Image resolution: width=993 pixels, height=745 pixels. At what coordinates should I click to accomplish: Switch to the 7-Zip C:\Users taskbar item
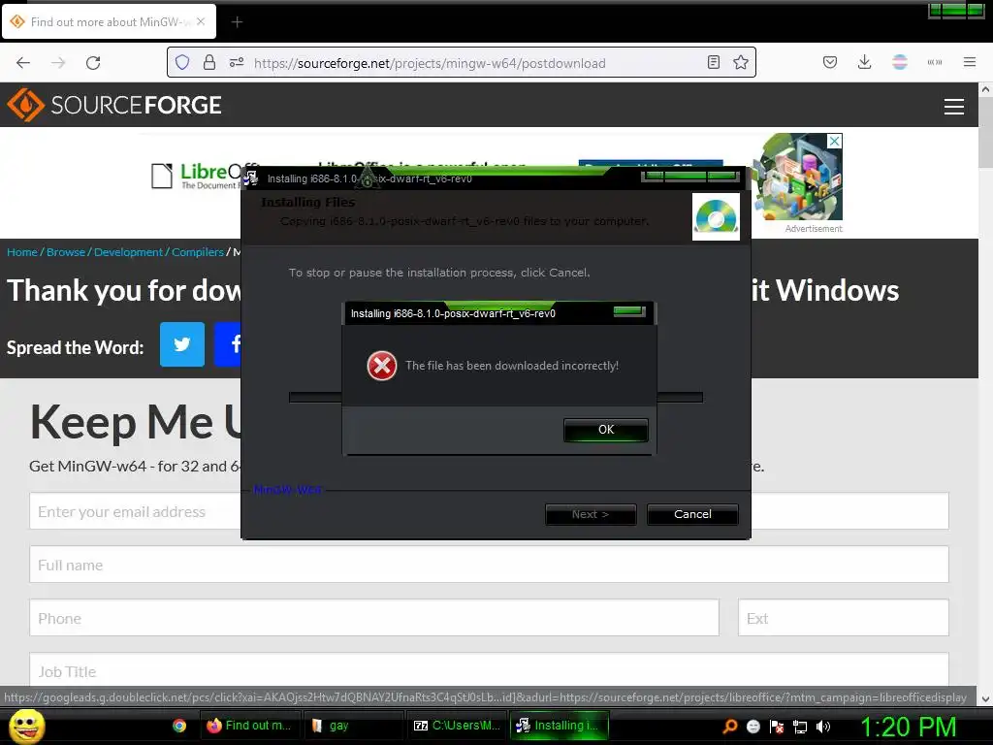click(458, 726)
